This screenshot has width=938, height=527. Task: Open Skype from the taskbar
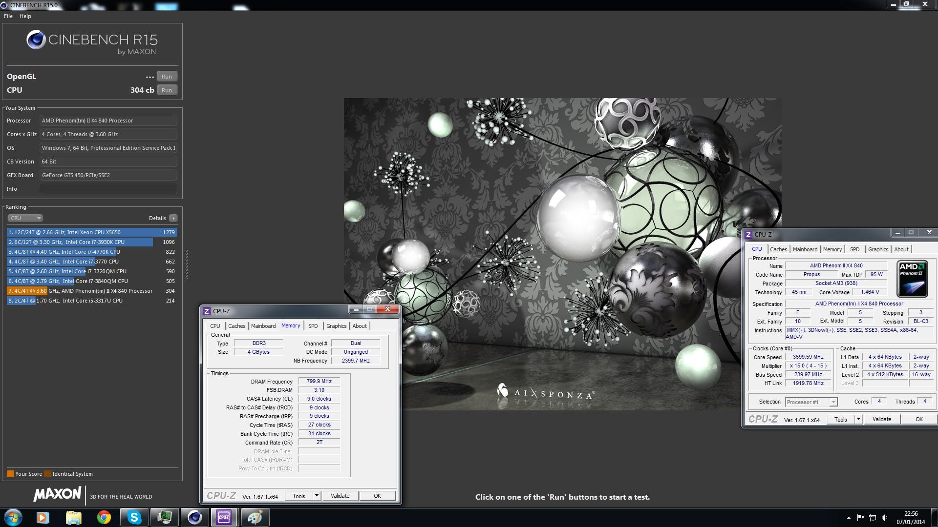pyautogui.click(x=134, y=517)
